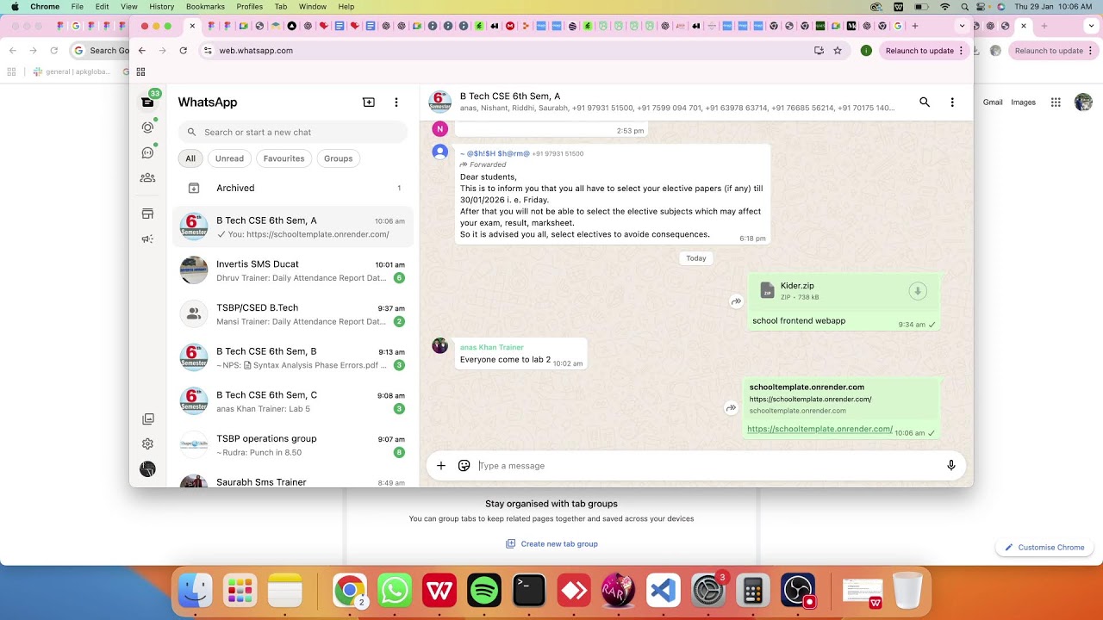Screen dimensions: 1103x620
Task: Select the All chat filter
Action: (190, 158)
